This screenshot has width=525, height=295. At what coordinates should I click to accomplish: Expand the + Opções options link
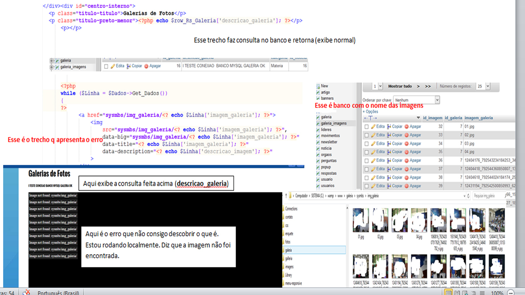click(x=370, y=111)
